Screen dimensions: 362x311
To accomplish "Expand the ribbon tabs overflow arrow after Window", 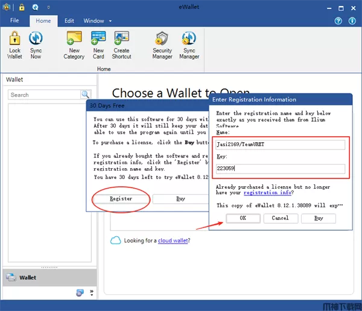I will [x=110, y=21].
